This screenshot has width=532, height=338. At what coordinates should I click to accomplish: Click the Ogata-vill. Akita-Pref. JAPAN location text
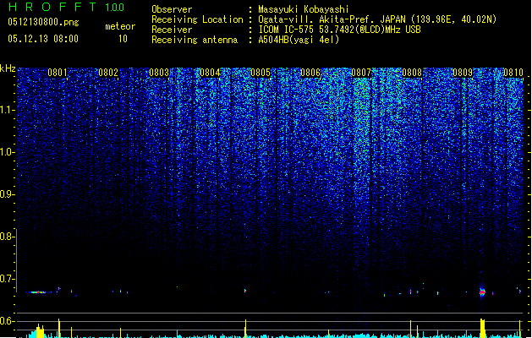click(x=377, y=19)
